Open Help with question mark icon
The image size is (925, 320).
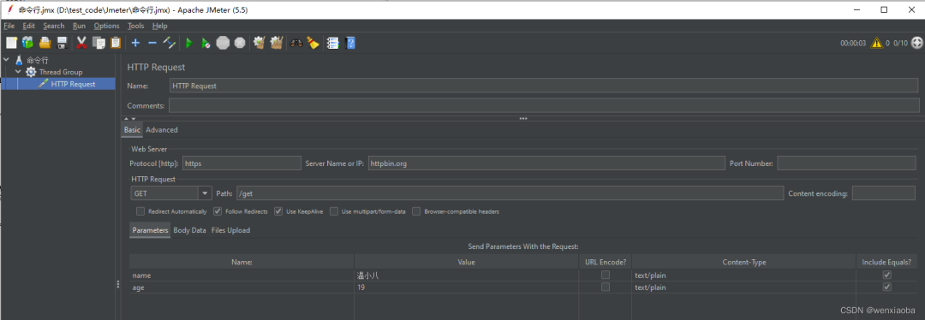tap(350, 43)
